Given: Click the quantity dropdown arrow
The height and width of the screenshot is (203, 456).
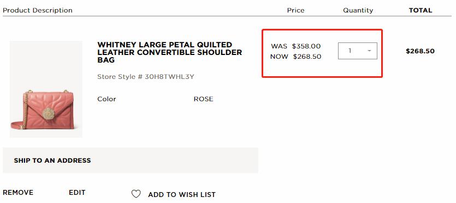Looking at the screenshot, I should (369, 51).
